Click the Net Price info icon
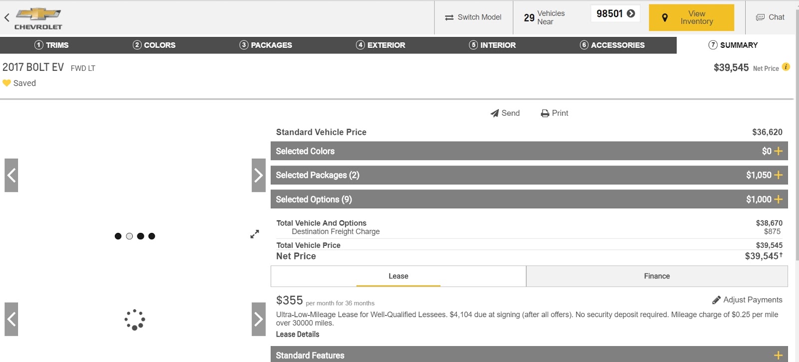Screen dimensions: 799x362 click(786, 67)
